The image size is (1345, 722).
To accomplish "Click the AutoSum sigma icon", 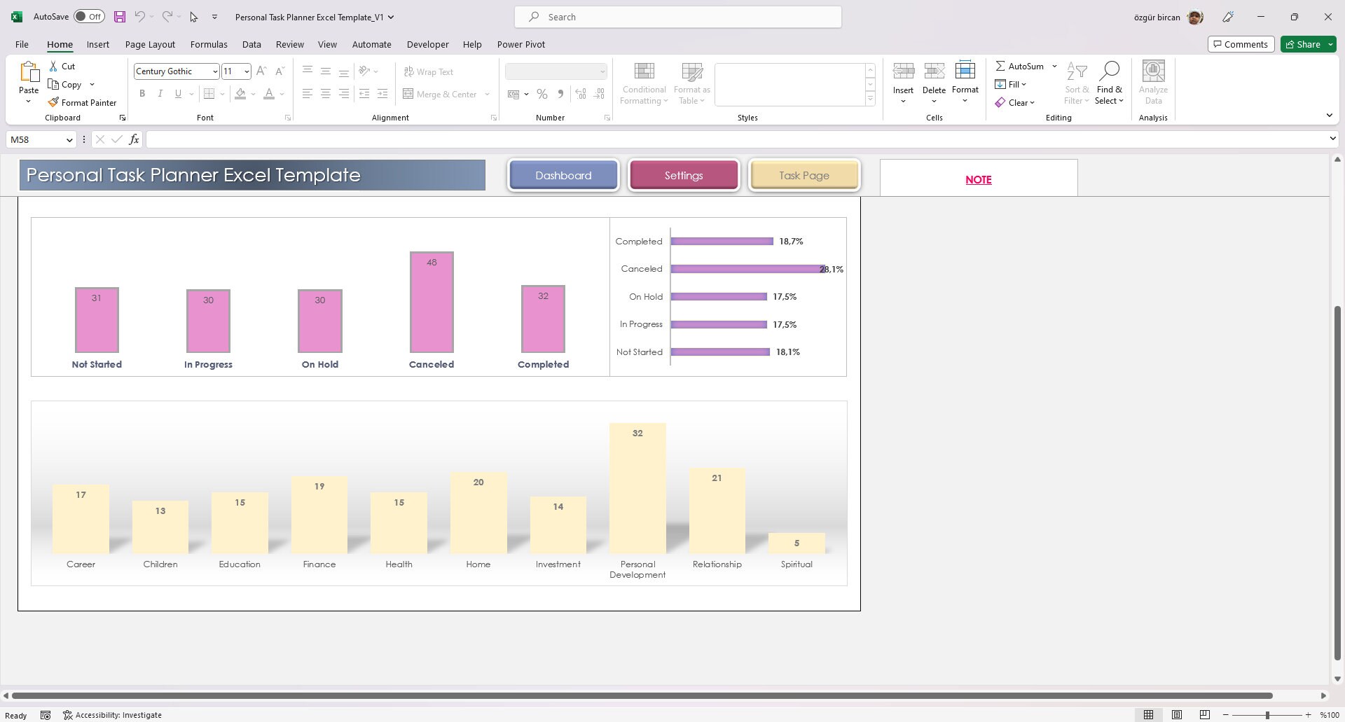I will point(1000,66).
